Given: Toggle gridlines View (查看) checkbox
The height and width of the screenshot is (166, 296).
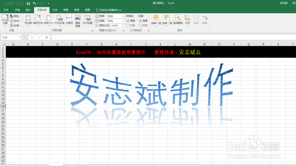Looking at the screenshot, I should click(128, 21).
